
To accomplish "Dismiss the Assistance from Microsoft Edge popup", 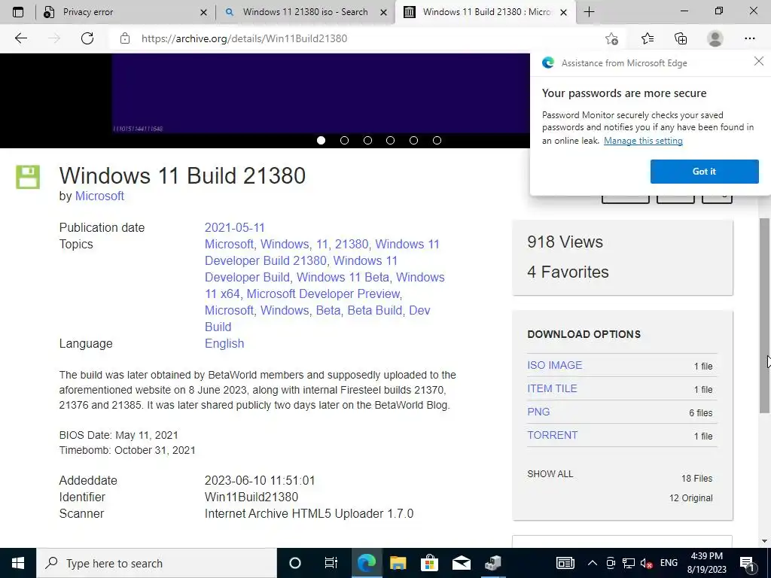I will 759,62.
